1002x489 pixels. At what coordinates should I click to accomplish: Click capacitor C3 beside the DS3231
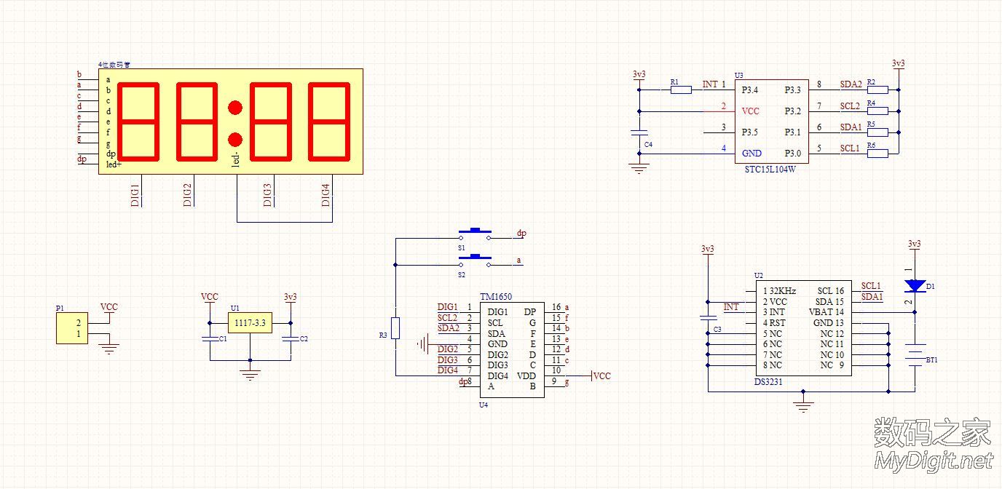click(706, 317)
